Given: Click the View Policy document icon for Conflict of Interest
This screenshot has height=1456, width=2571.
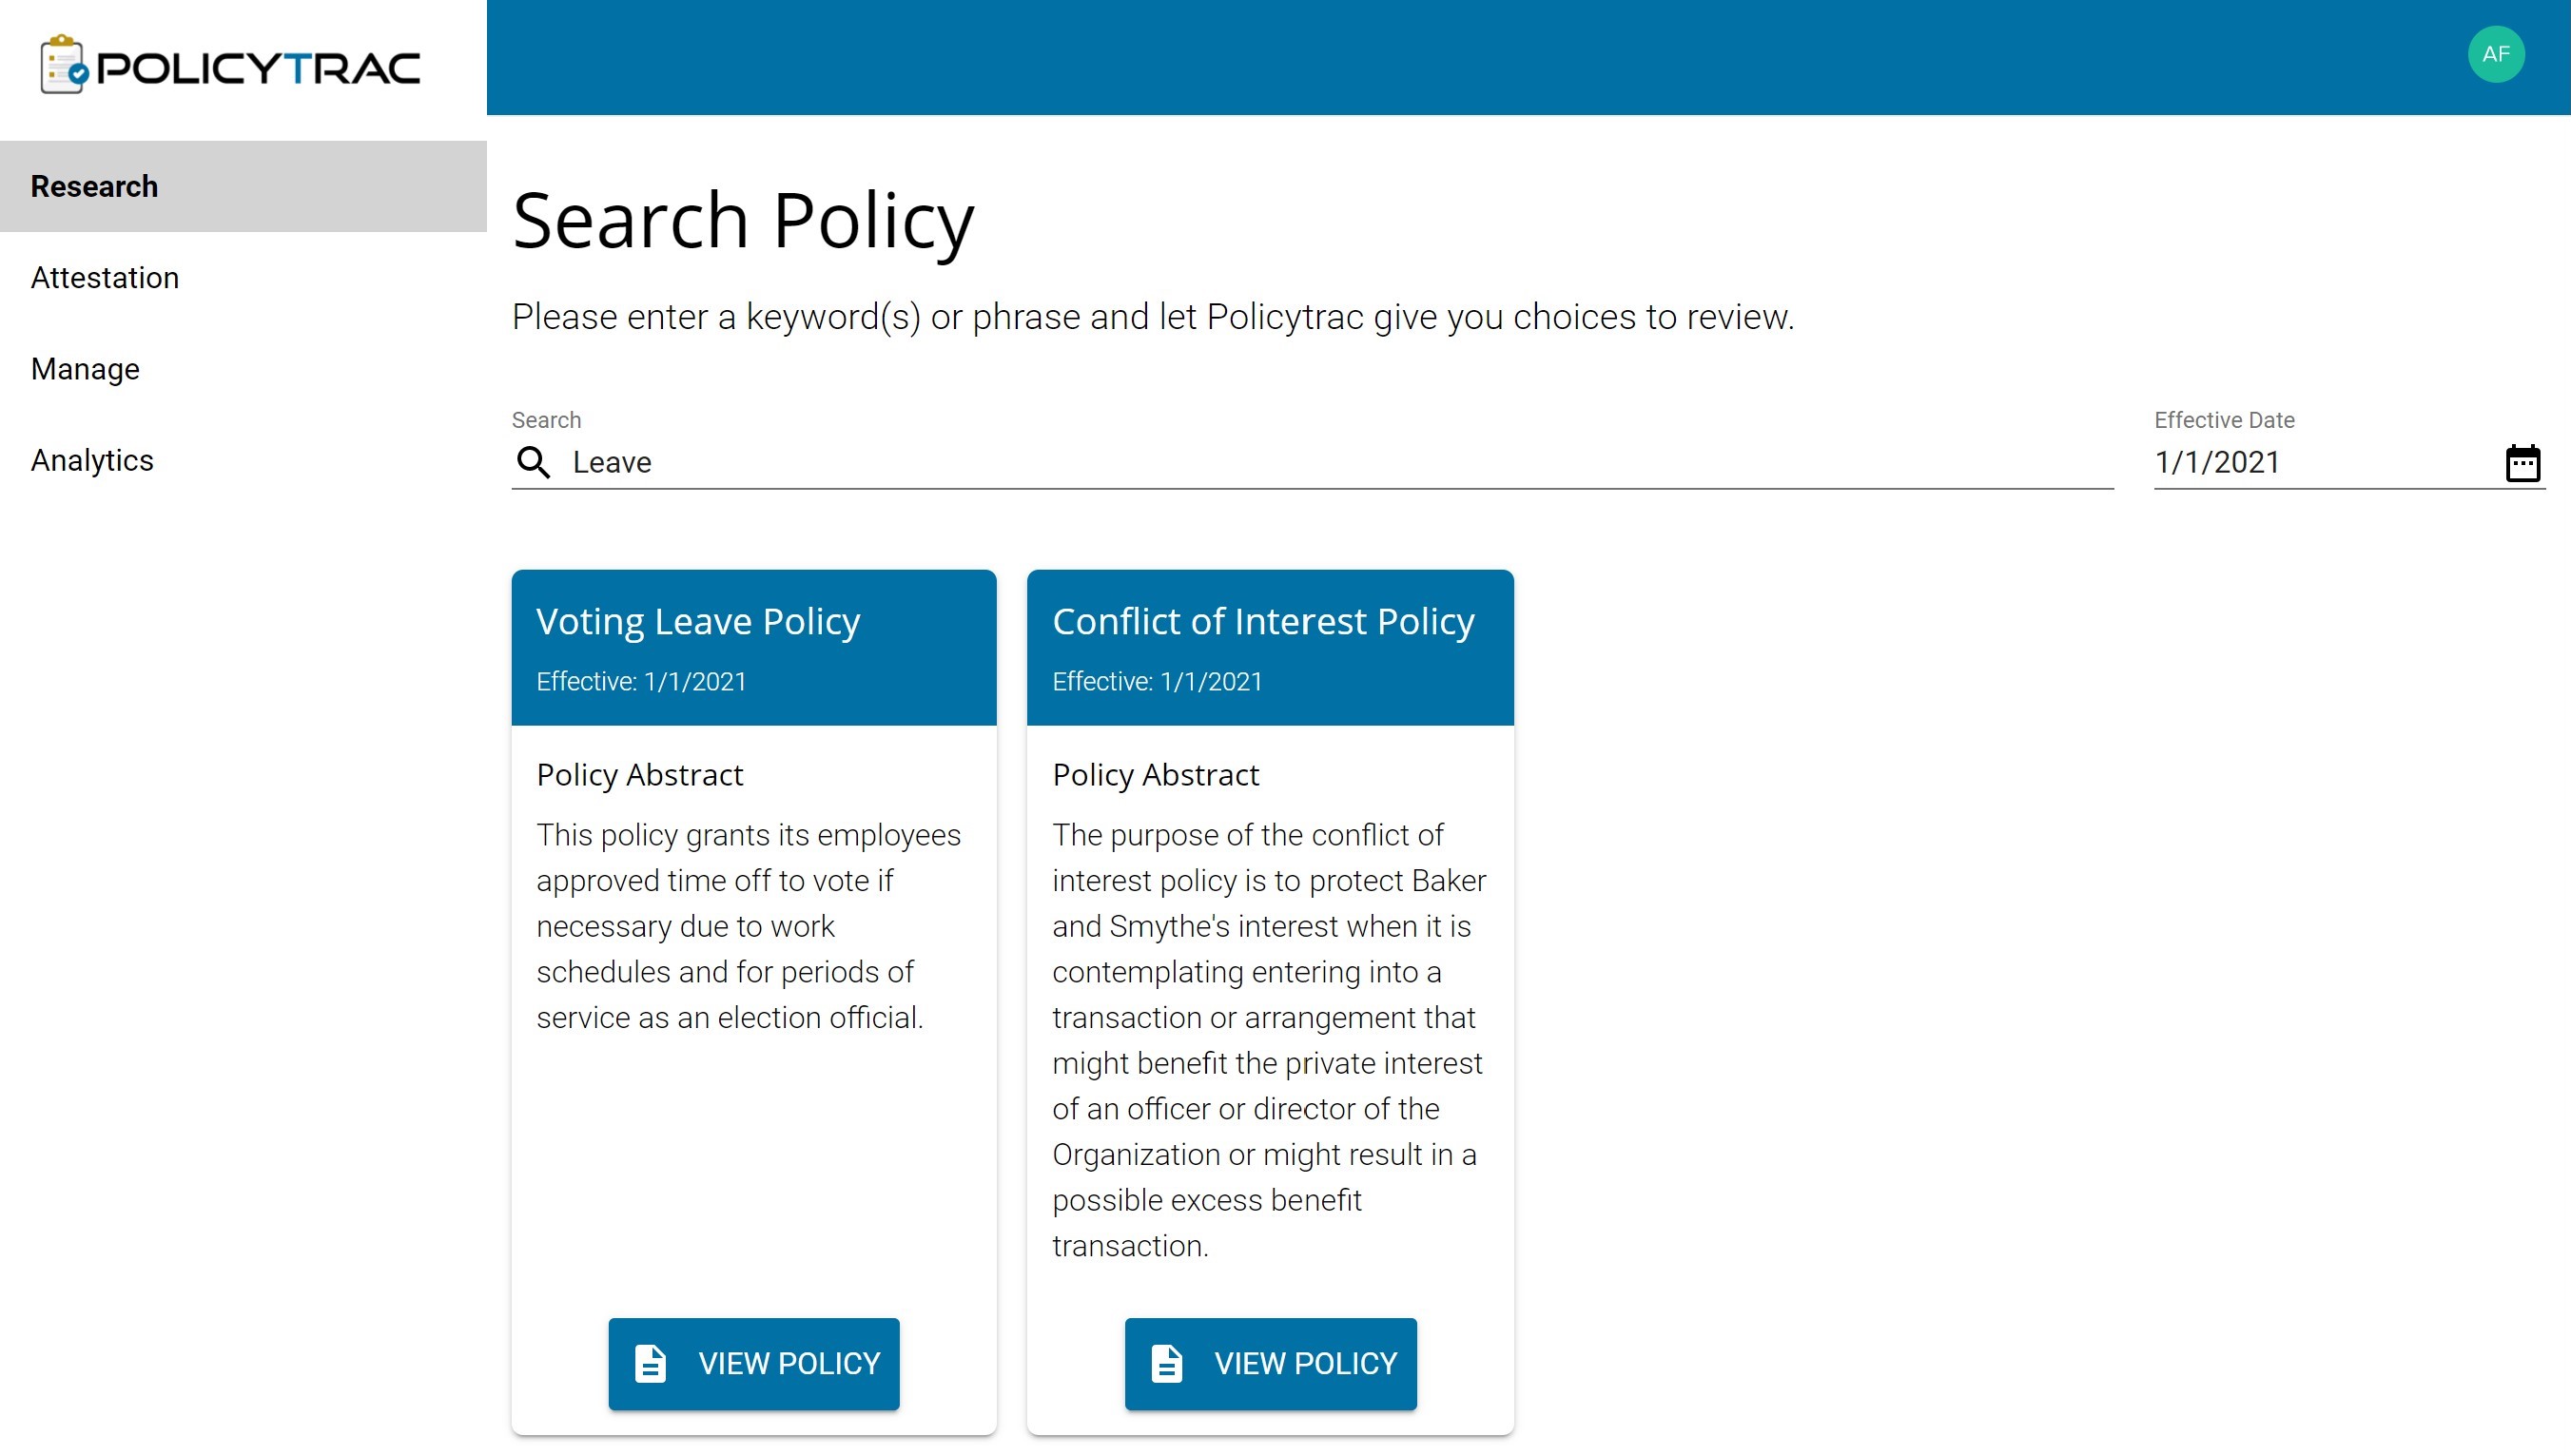Looking at the screenshot, I should 1167,1363.
